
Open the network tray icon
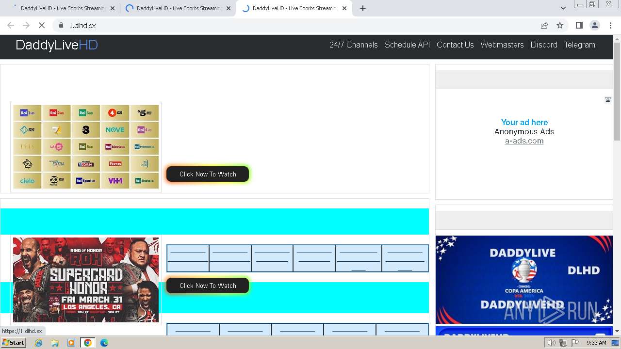tap(563, 343)
